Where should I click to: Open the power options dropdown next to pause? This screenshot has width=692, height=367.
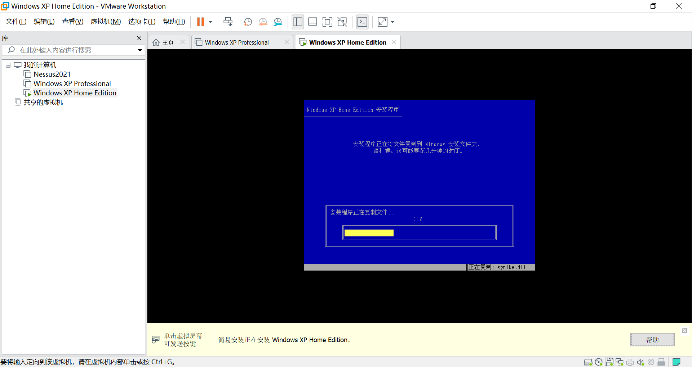point(210,22)
